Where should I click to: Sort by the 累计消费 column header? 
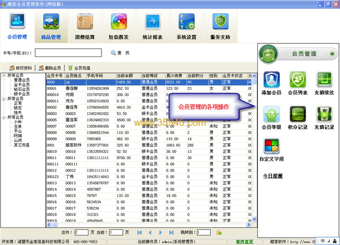click(x=176, y=76)
